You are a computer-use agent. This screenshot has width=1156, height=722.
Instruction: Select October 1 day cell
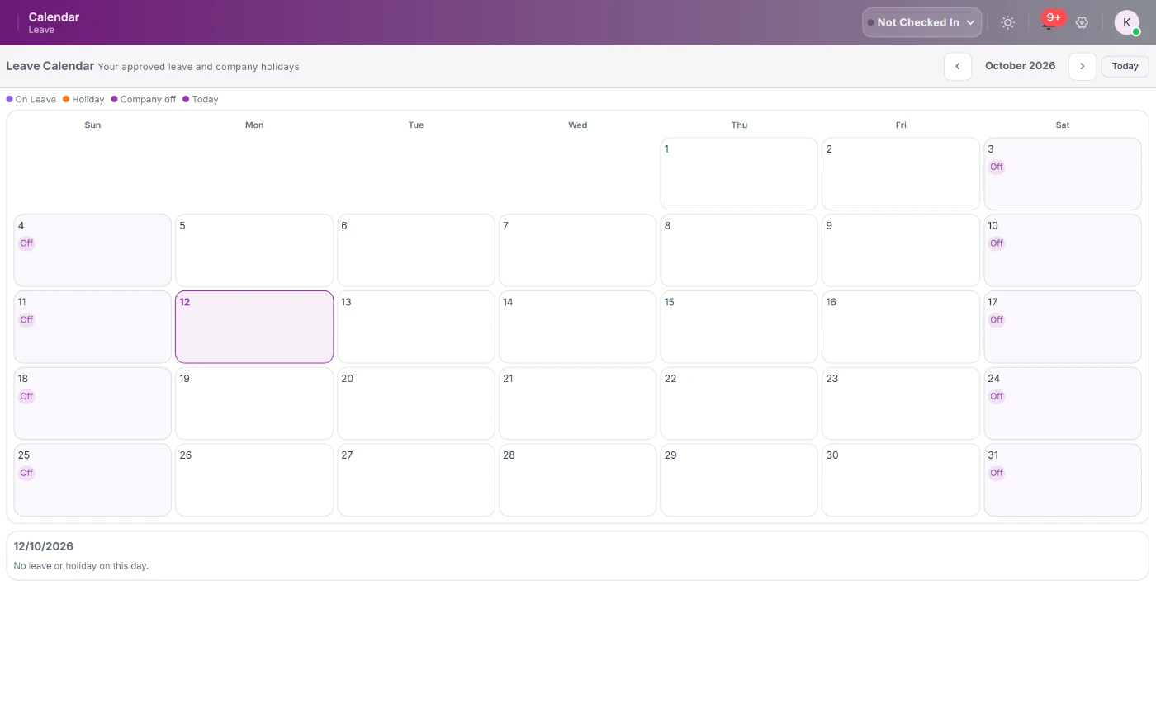coord(739,173)
